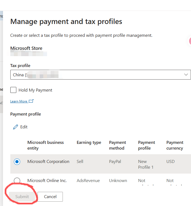Click the Microsoft Corporation entity cell
The height and width of the screenshot is (206, 191).
(48, 162)
